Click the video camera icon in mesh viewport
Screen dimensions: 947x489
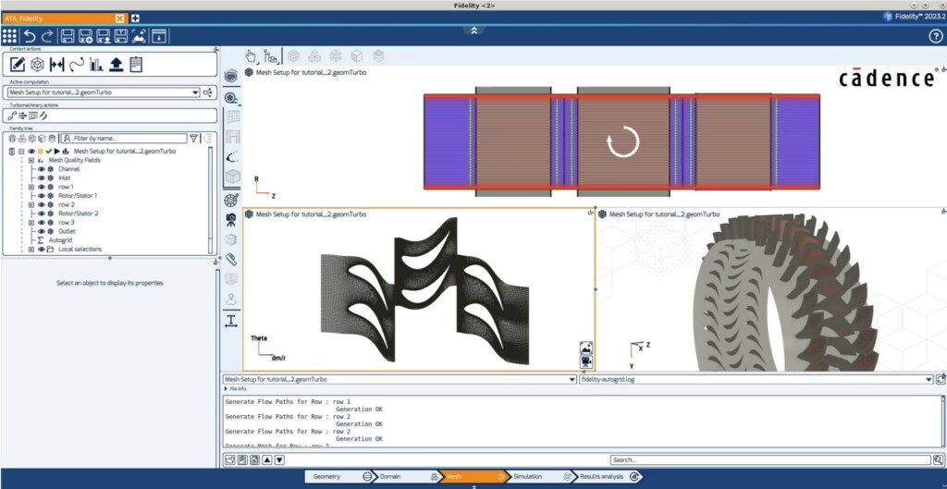tap(585, 361)
